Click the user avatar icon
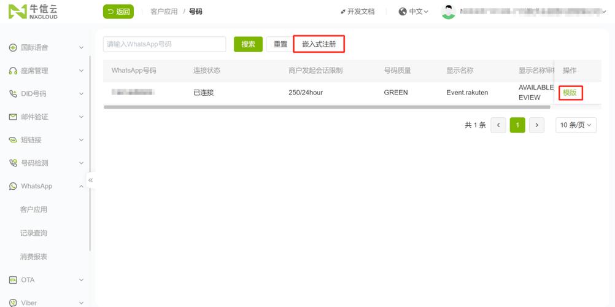The width and height of the screenshot is (615, 307). (448, 12)
